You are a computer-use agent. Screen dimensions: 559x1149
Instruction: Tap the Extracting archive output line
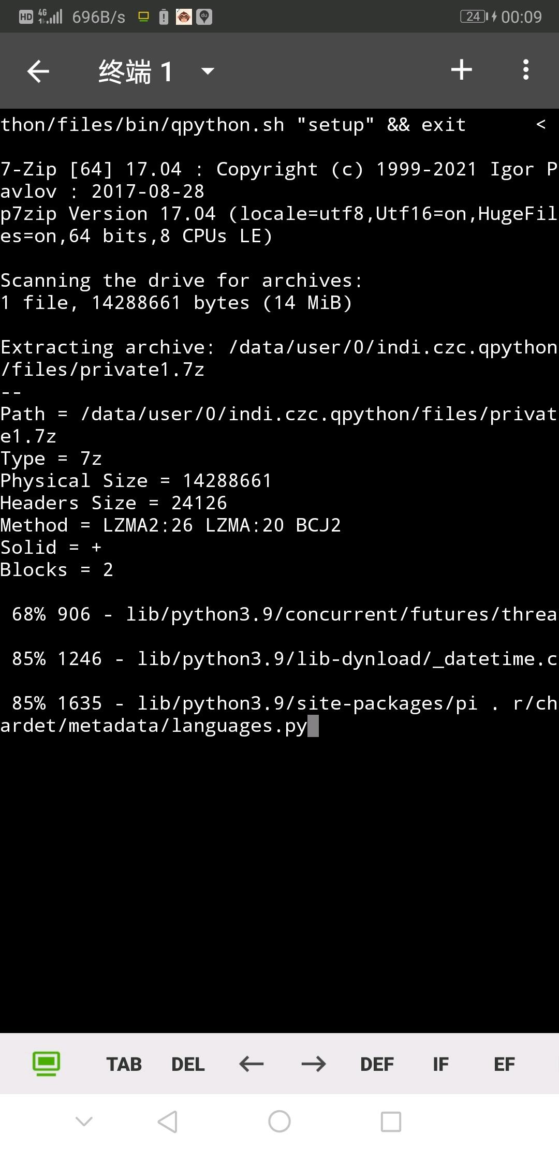click(x=279, y=358)
